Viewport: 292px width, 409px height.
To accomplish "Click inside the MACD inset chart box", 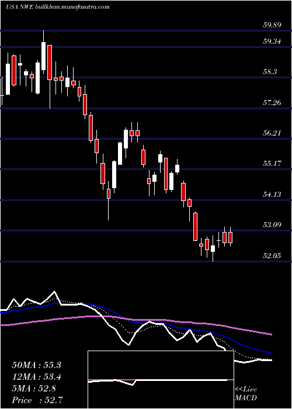I will tap(161, 380).
